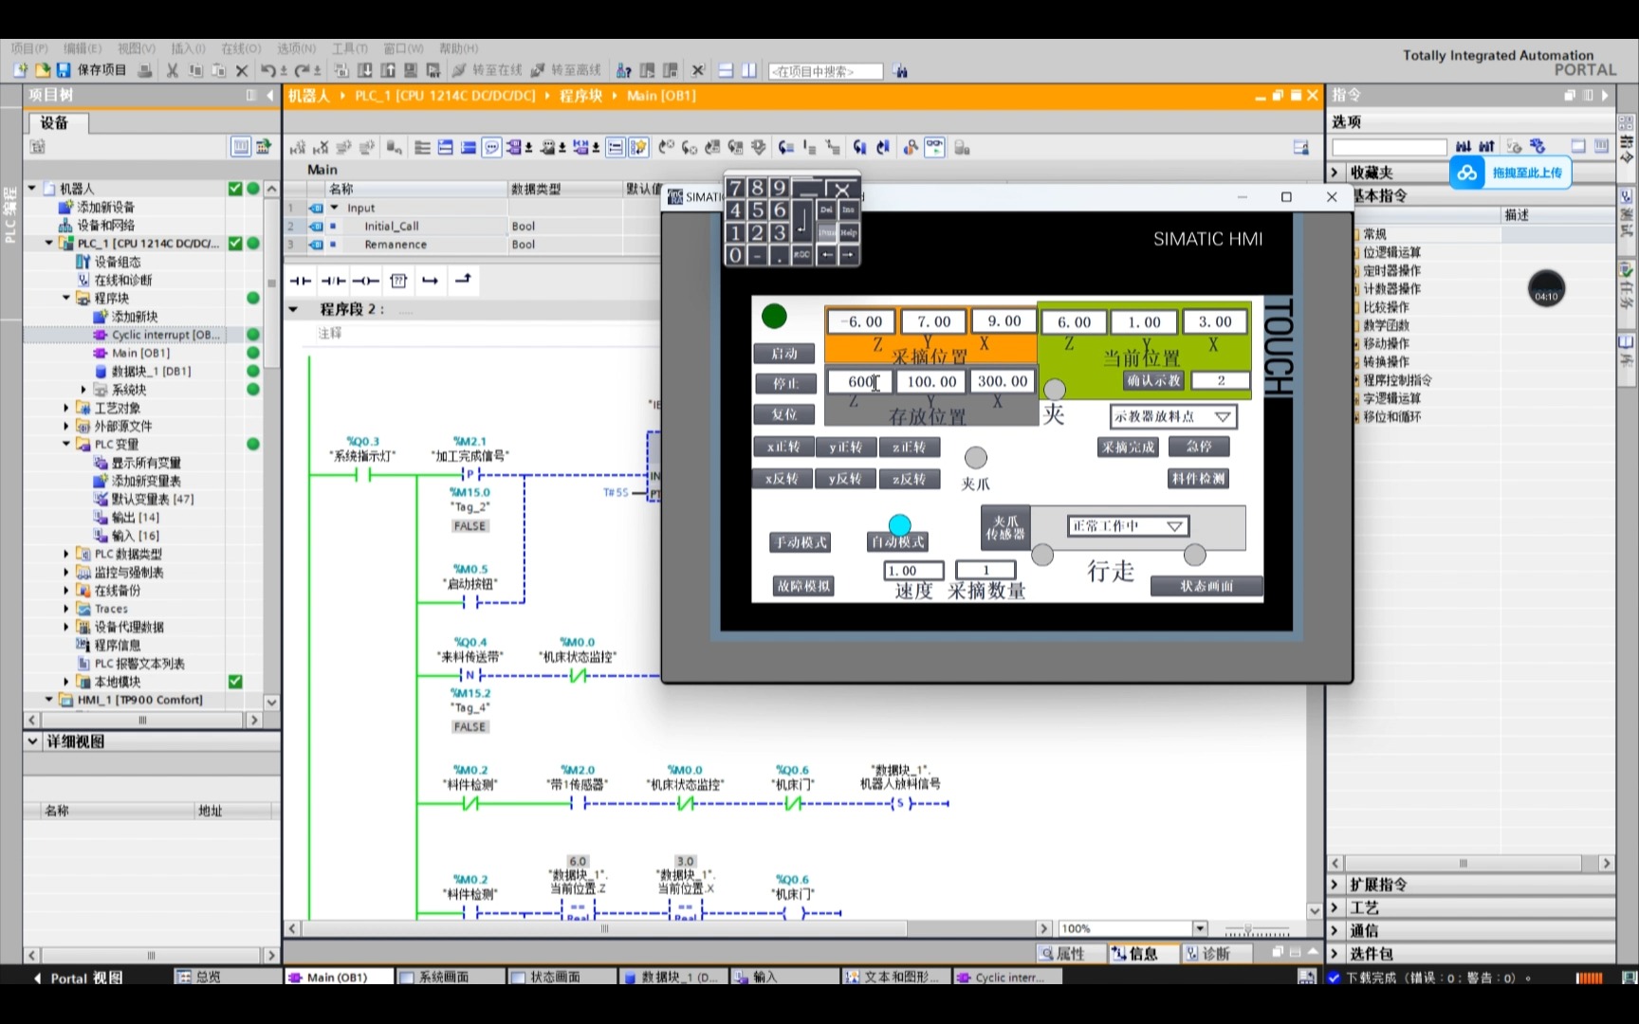Toggle the y正转 forward rotation button
The width and height of the screenshot is (1639, 1024).
click(x=845, y=448)
